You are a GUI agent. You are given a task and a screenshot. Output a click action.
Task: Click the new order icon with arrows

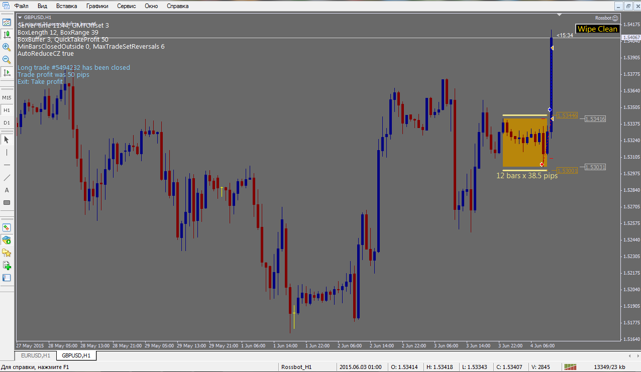pyautogui.click(x=7, y=227)
